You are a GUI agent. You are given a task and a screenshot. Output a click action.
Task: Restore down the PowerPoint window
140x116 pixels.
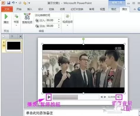[133, 3]
